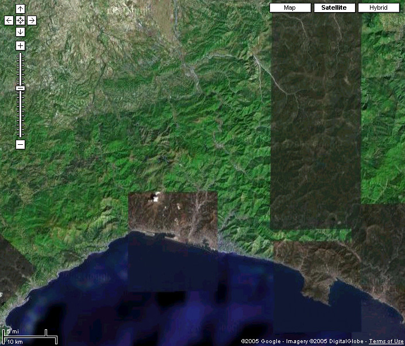The height and width of the screenshot is (346, 405).
Task: Zoom in with the plus button
Action: point(20,46)
